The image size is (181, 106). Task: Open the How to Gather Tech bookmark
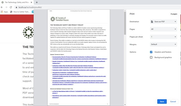pos(20,12)
